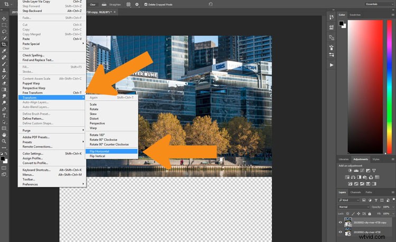Screen dimensions: 396x242
Task: Select the Move tool in the toolbar
Action: pos(4,18)
